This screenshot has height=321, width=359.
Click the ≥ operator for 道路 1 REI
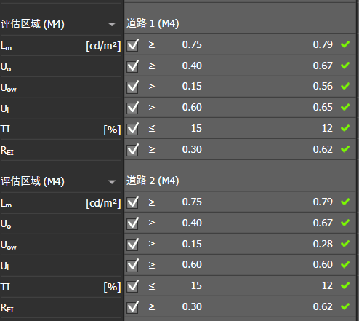152,149
